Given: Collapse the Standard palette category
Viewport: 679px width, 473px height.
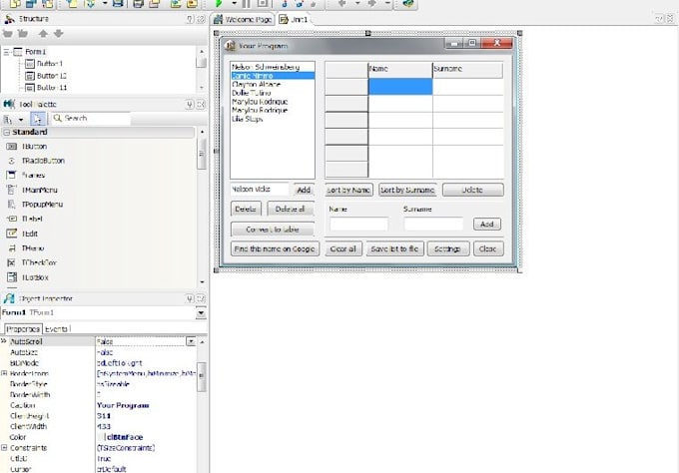Looking at the screenshot, I should point(7,133).
